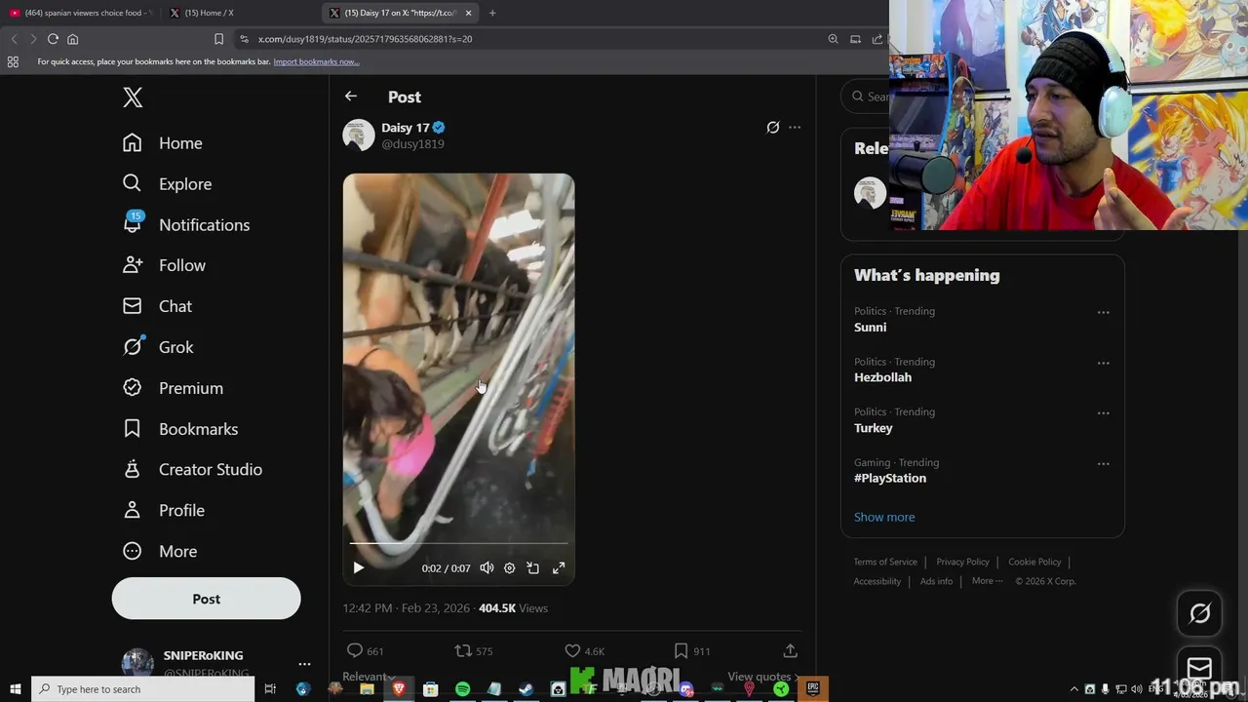1248x702 pixels.
Task: Open the Cookie Policy link
Action: coord(1034,562)
